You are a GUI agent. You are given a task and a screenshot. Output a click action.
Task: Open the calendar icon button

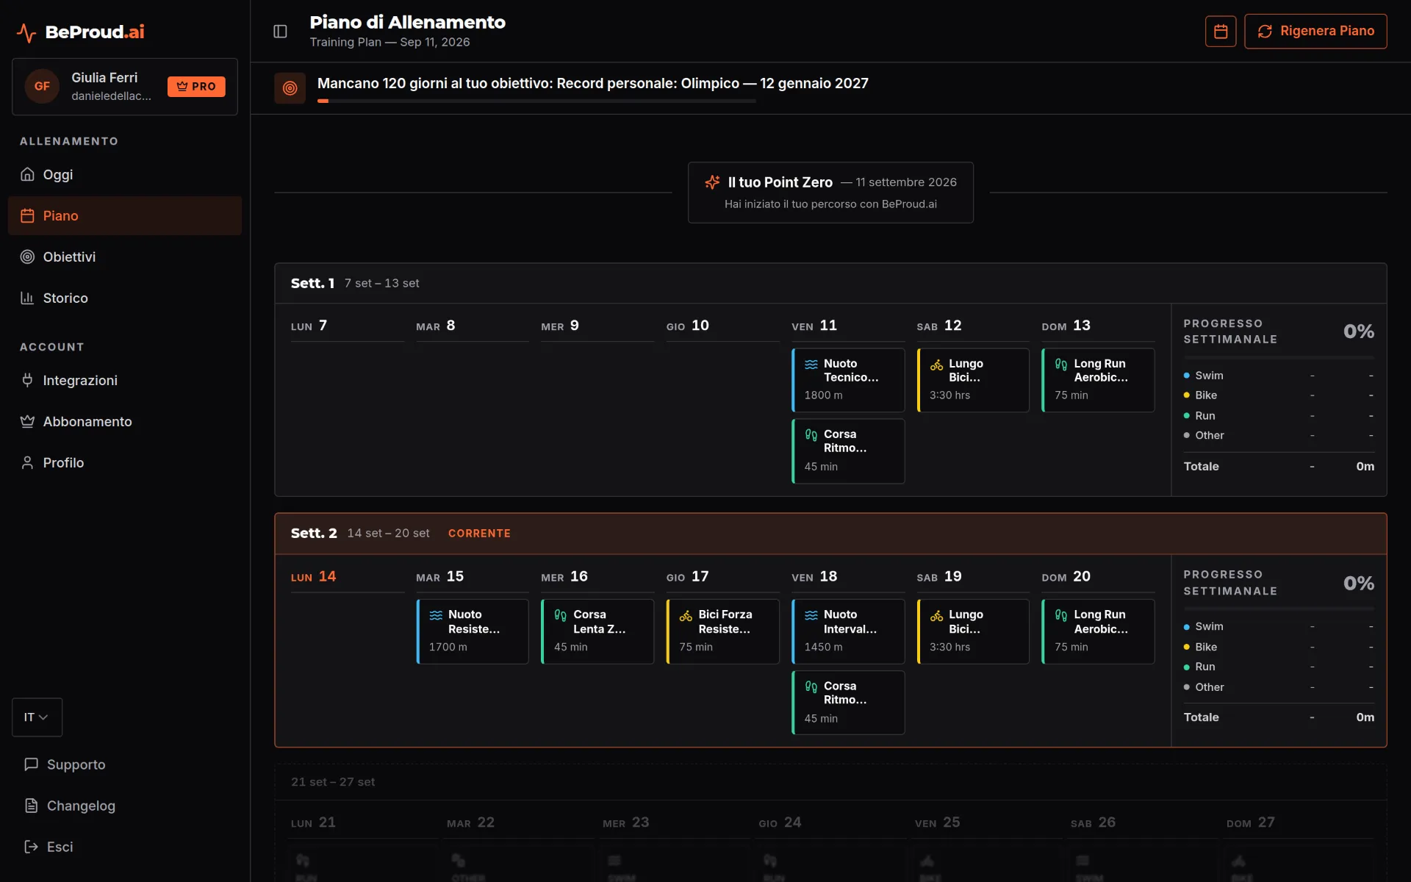(x=1221, y=31)
